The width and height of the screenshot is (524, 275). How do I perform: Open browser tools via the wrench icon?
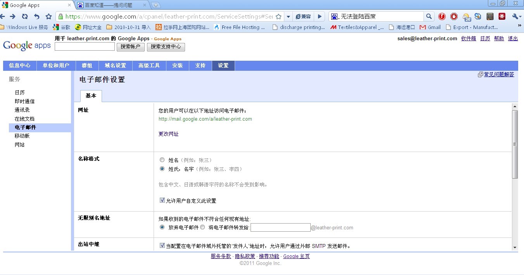coord(515,17)
